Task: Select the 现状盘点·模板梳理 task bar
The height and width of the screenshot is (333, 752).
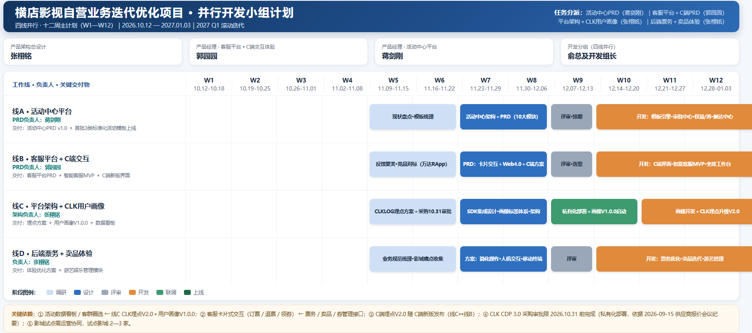Action: [413, 117]
